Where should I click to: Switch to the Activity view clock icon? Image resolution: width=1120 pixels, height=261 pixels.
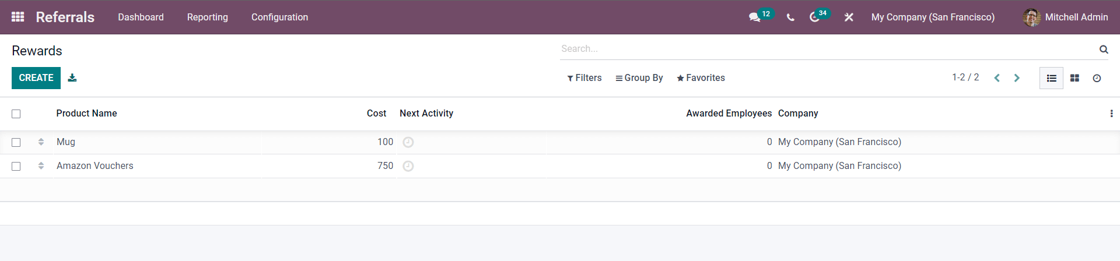tap(1097, 78)
